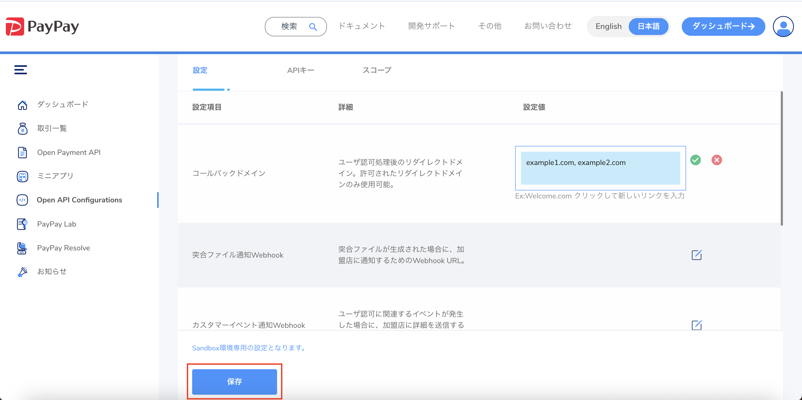
Task: Select 日本語 language option
Action: point(649,27)
